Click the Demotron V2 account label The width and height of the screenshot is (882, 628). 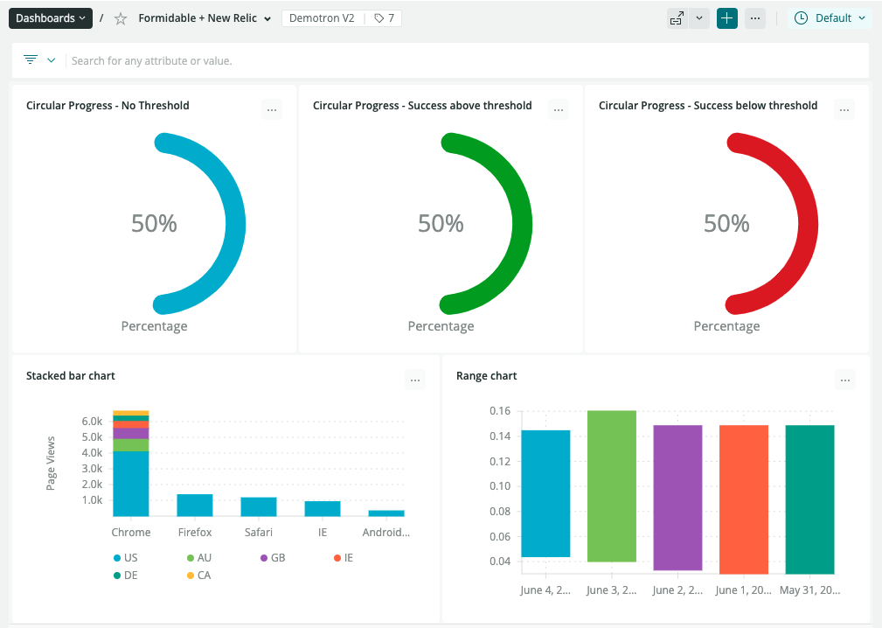coord(322,18)
